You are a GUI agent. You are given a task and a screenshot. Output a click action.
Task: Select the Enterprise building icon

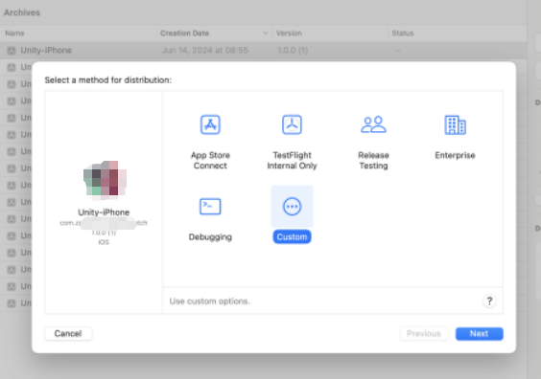(455, 124)
